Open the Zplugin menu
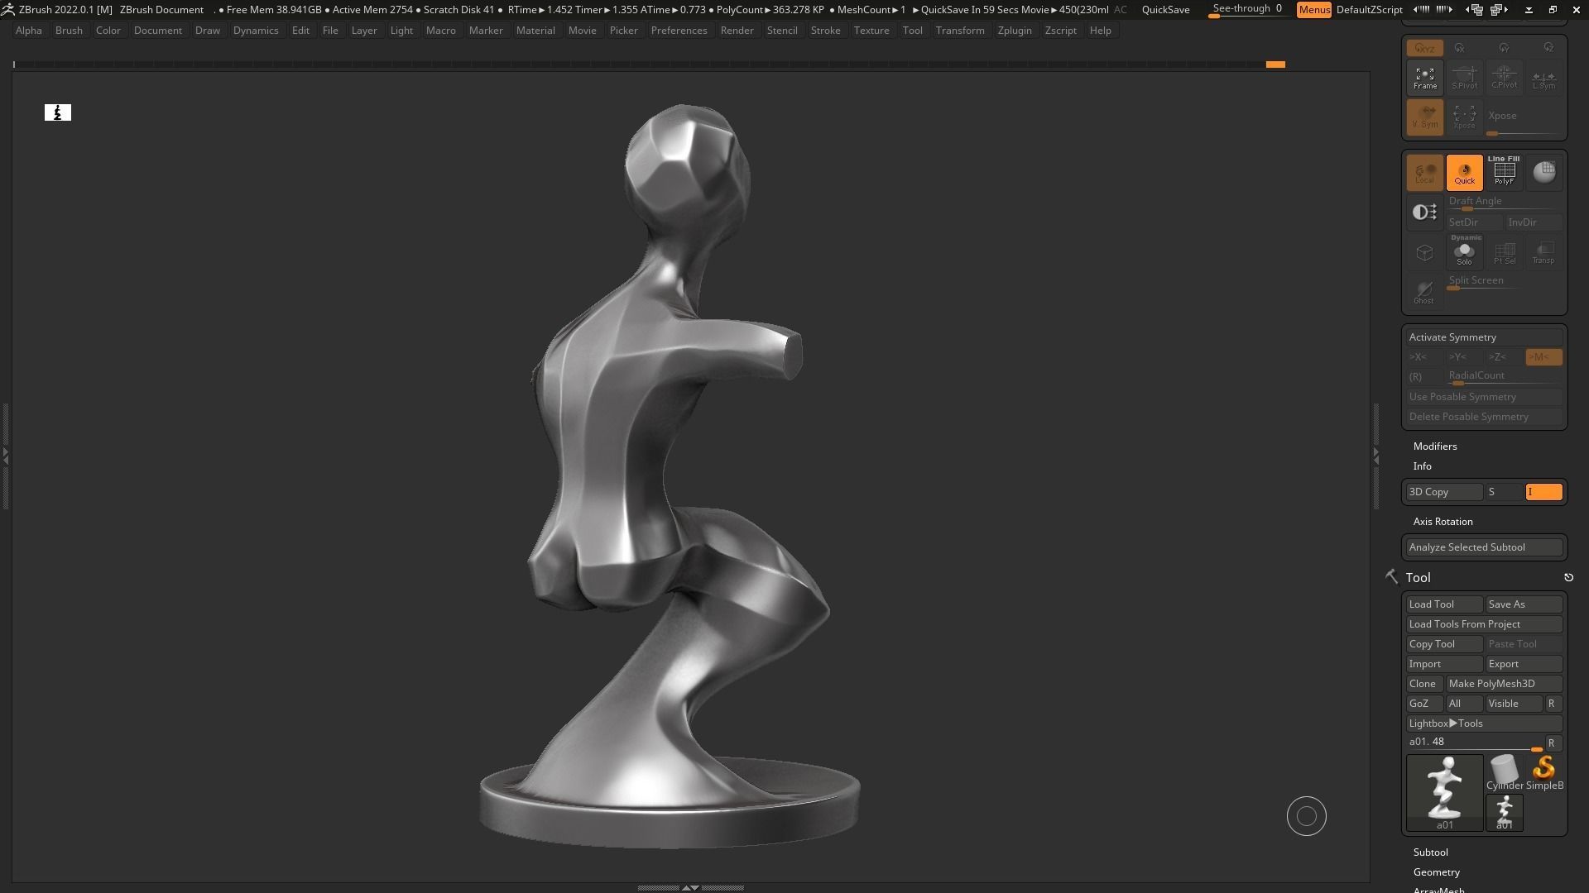The height and width of the screenshot is (893, 1589). 1015,31
